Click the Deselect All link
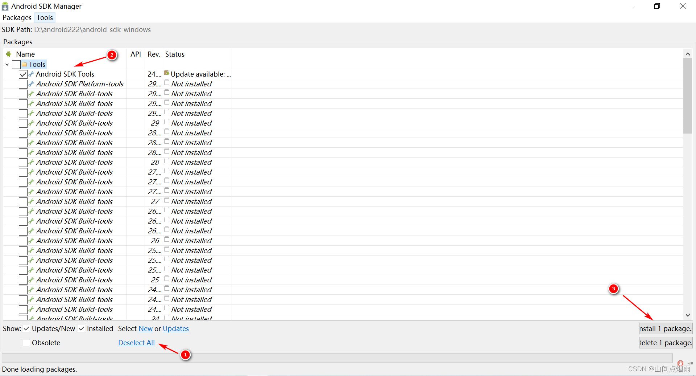Screen dimensions: 696x376 coord(136,343)
